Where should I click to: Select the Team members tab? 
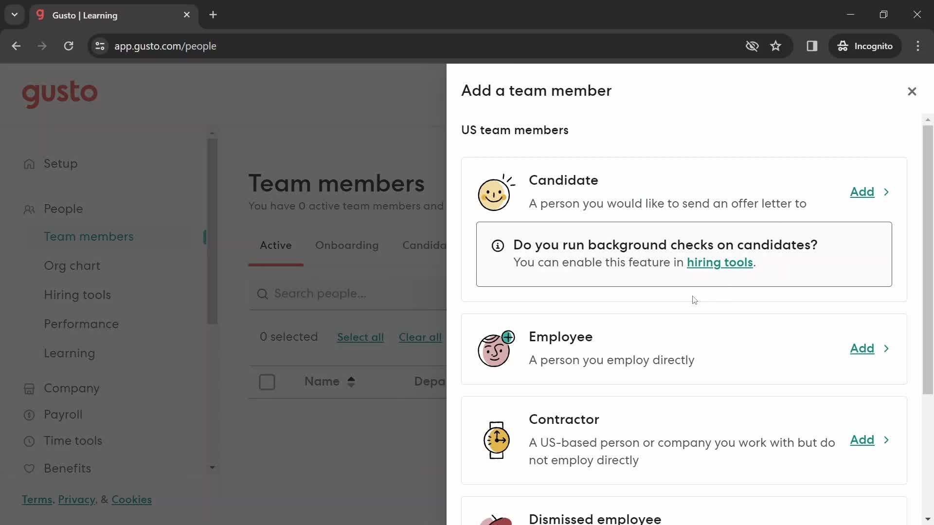click(89, 237)
